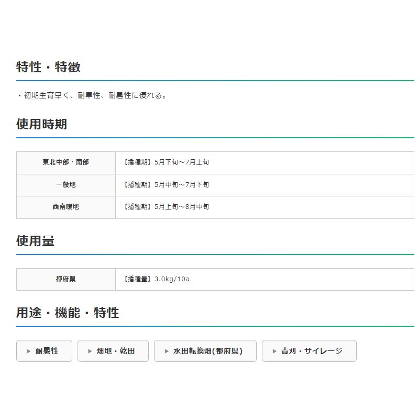The width and height of the screenshot is (419, 419).
Task: Click the 西南暖地 row header
Action: (x=66, y=207)
